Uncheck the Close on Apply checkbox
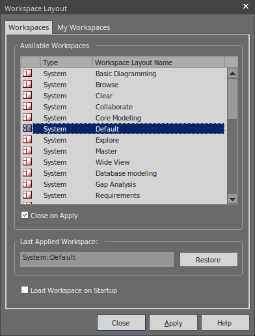 coord(25,215)
